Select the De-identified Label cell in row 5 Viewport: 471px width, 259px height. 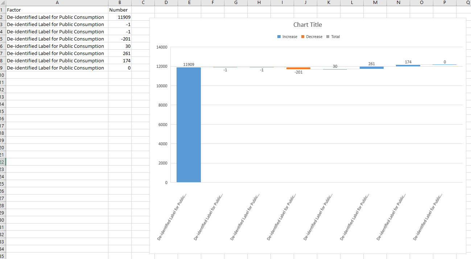[57, 39]
